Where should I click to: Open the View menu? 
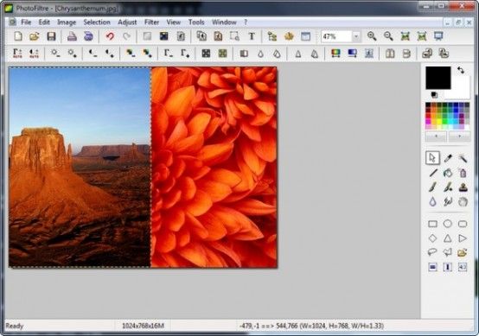[x=174, y=22]
